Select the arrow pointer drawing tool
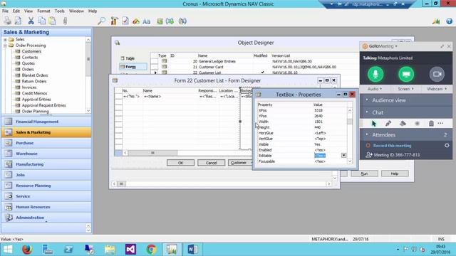The image size is (456, 256). coord(374,124)
